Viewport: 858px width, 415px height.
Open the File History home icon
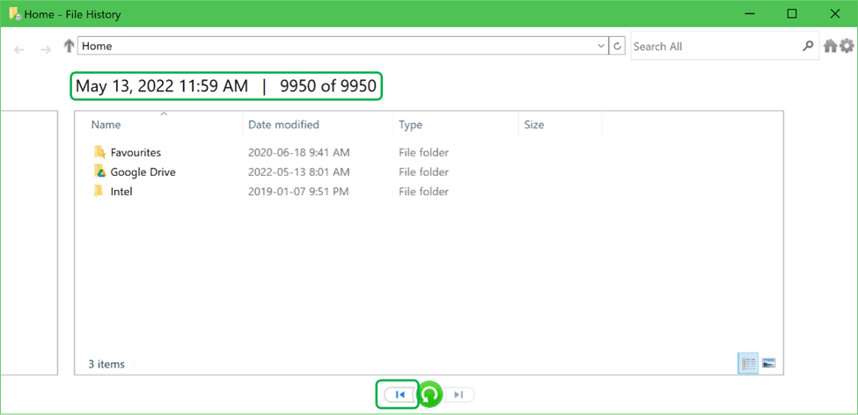pyautogui.click(x=831, y=47)
